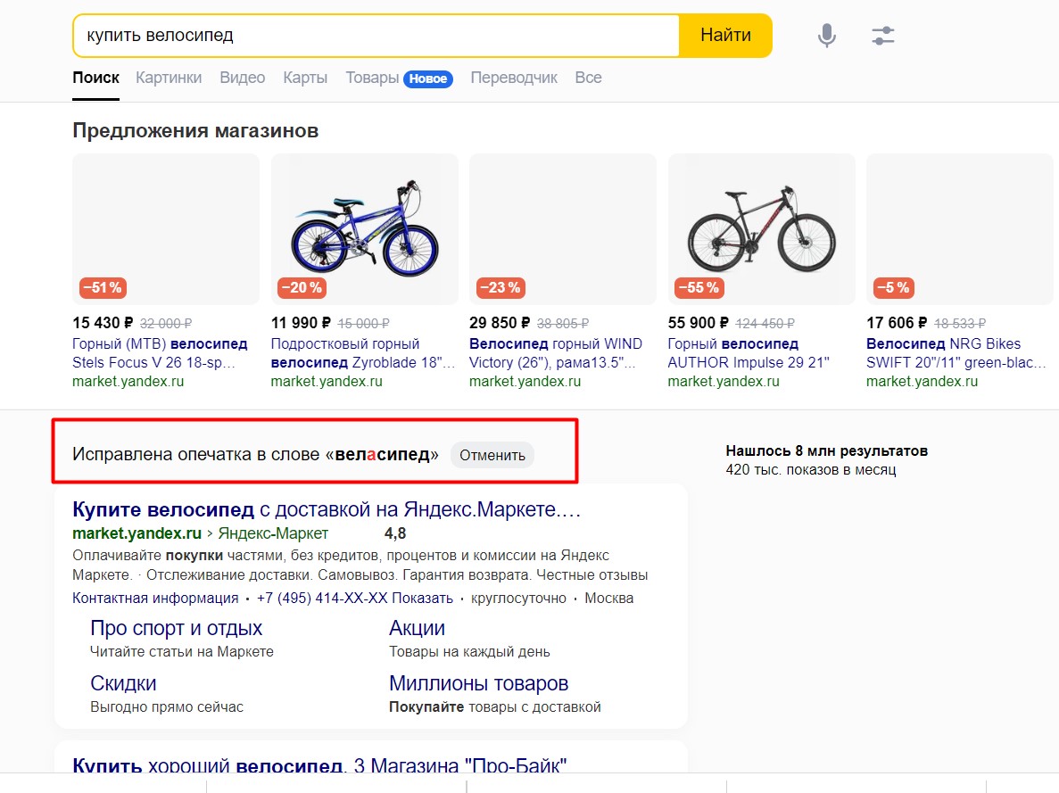
Task: Click Нашлось 8 млн результатов text
Action: pyautogui.click(x=827, y=450)
